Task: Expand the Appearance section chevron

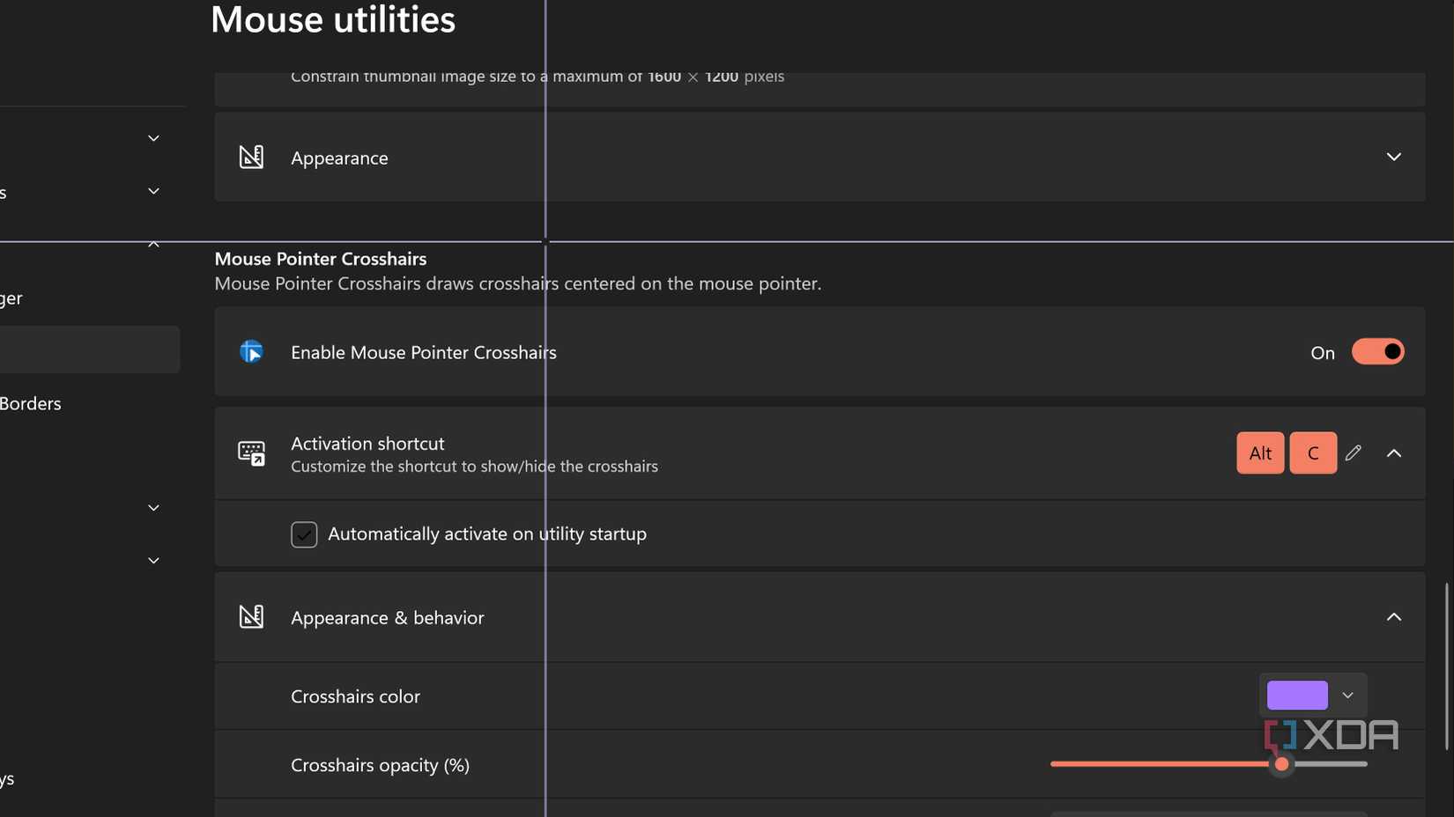Action: [1393, 157]
